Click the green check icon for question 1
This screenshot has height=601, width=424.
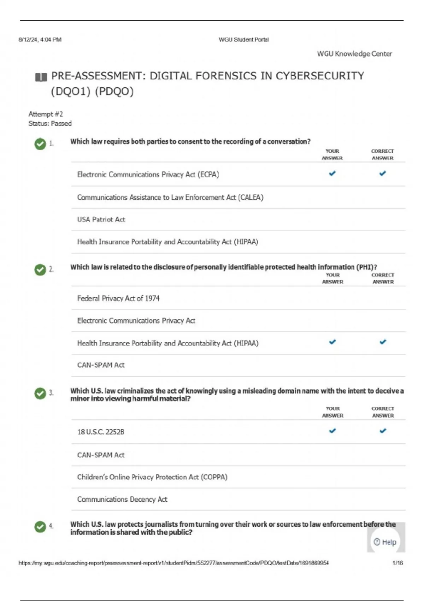coord(40,144)
